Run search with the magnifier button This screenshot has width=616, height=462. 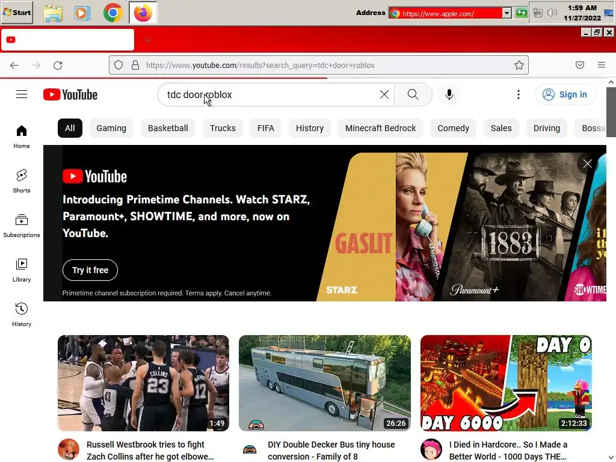click(413, 94)
